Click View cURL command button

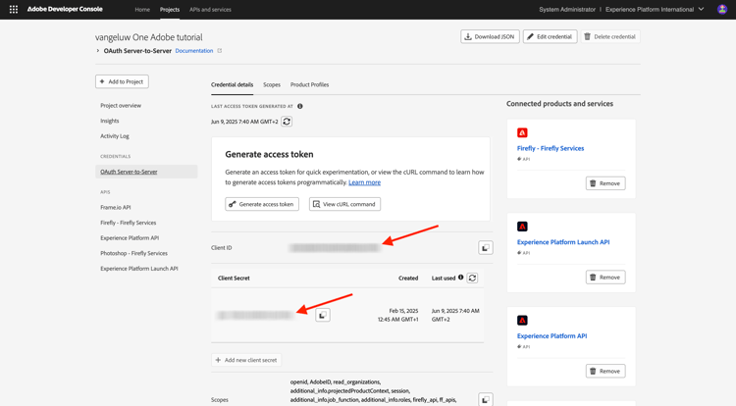coord(344,204)
